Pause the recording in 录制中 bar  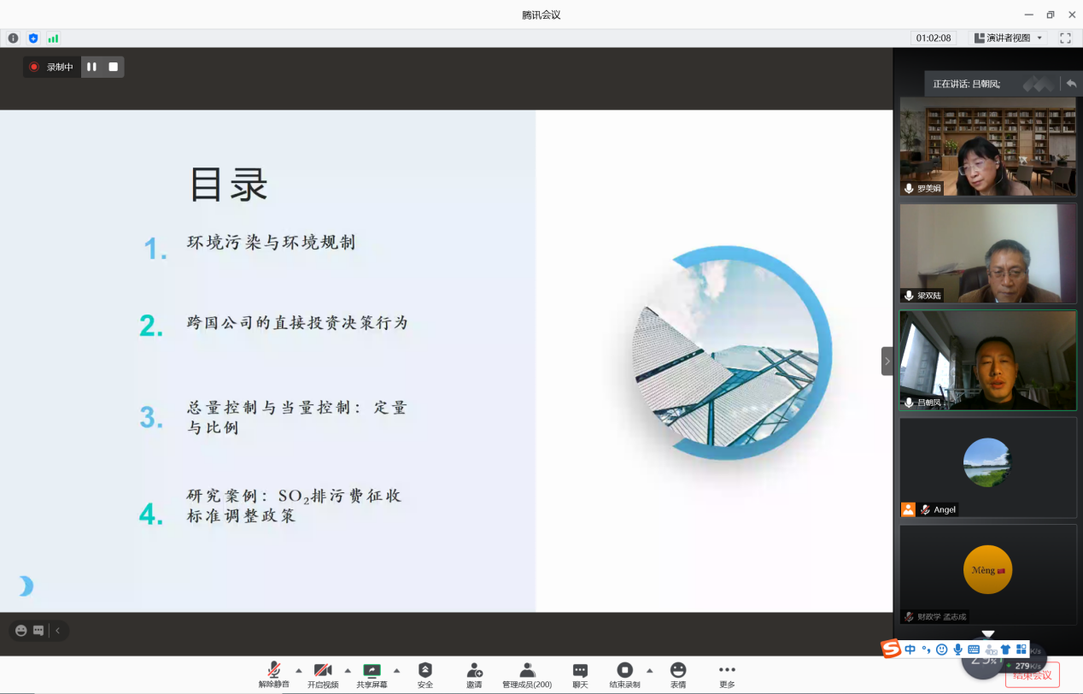coord(91,67)
